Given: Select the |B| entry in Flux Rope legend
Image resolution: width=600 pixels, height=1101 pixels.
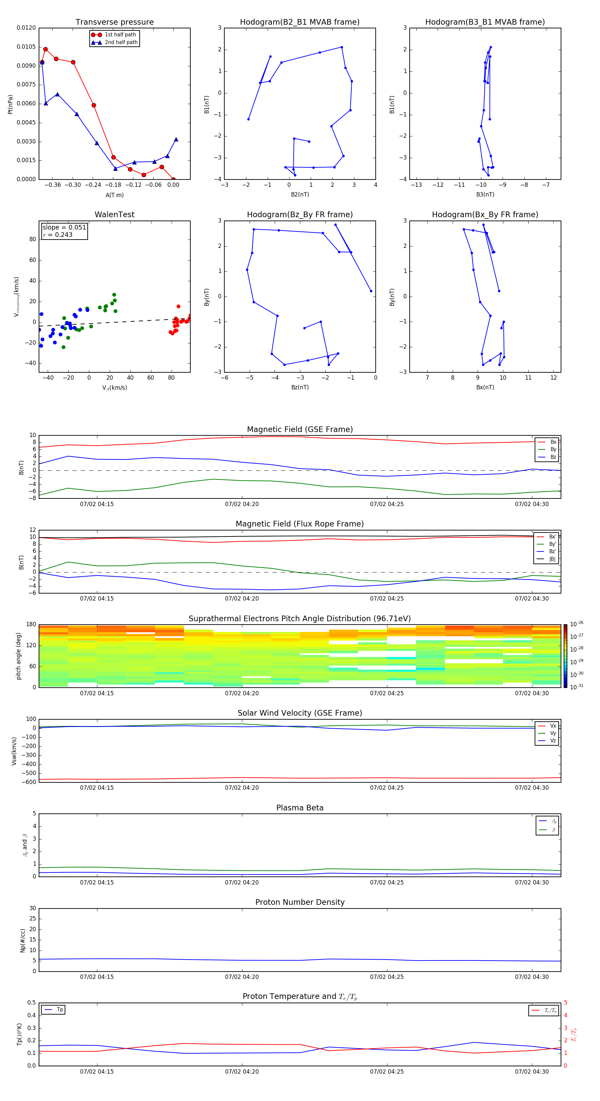Looking at the screenshot, I should [547, 559].
